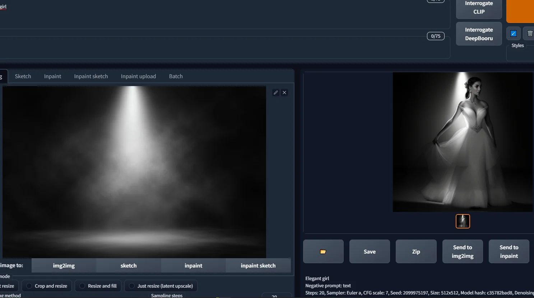Select the Resize and fill radio option

(x=98, y=286)
